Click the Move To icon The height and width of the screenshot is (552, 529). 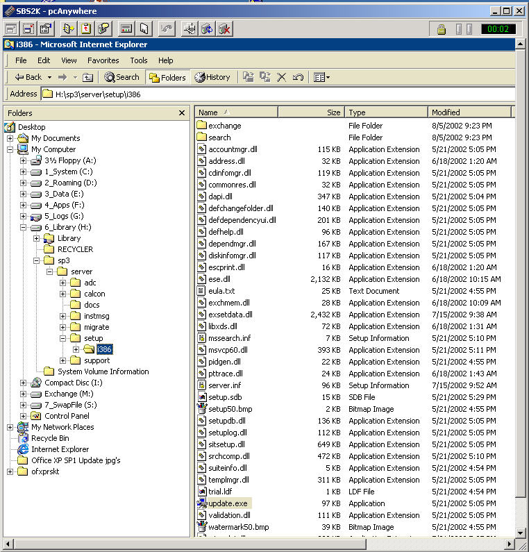click(x=249, y=77)
